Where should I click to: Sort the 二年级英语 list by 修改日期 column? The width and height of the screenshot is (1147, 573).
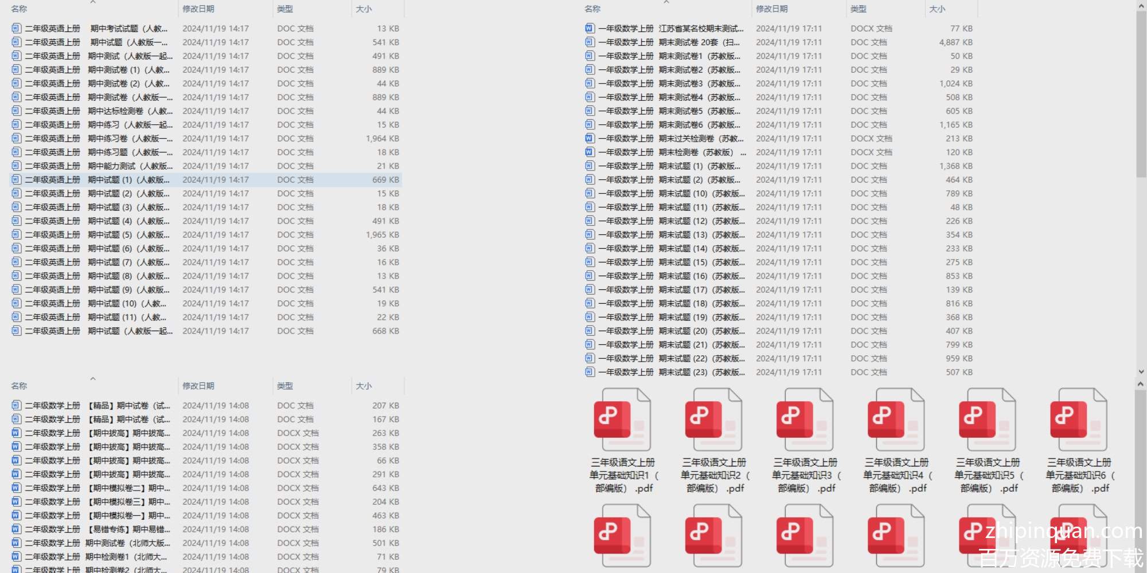[x=198, y=9]
